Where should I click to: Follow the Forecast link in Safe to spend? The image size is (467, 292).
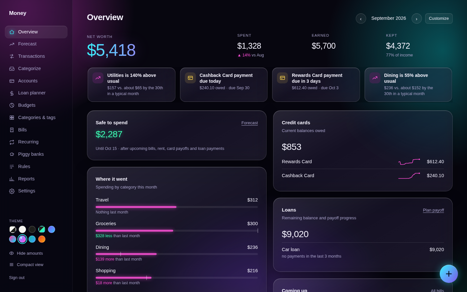pos(249,123)
